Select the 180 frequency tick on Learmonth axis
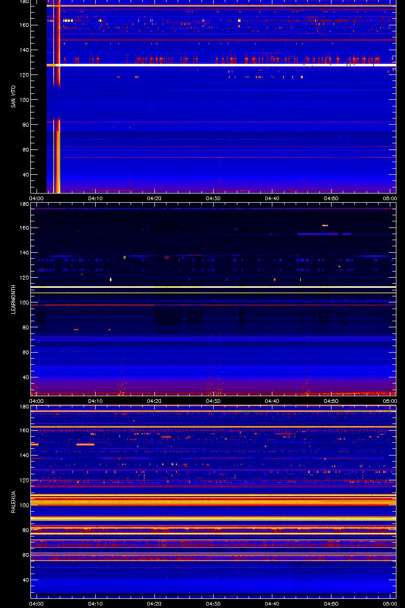This screenshot has height=608, width=405. pos(23,204)
